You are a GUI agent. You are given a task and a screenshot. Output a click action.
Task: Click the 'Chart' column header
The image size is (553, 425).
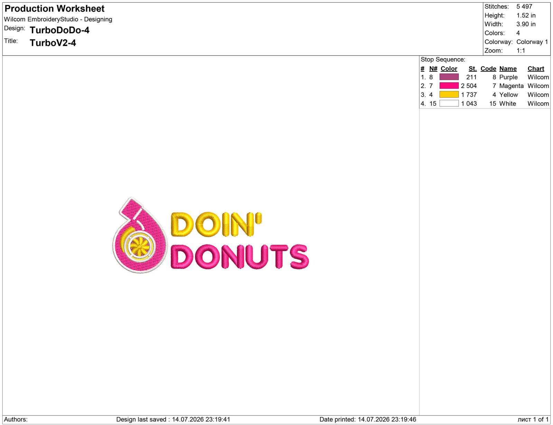coord(536,69)
